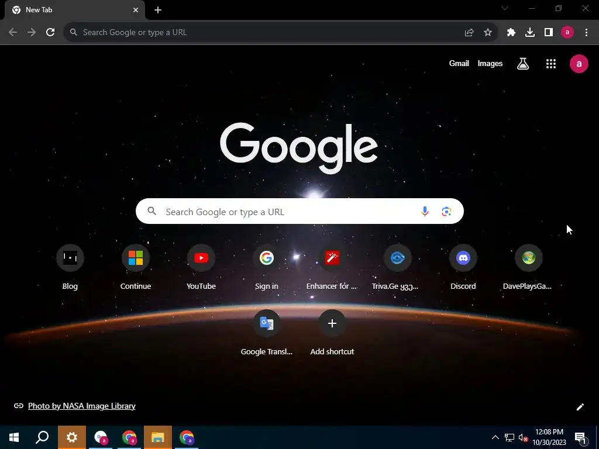
Task: Open a new tab with plus button
Action: [x=158, y=10]
